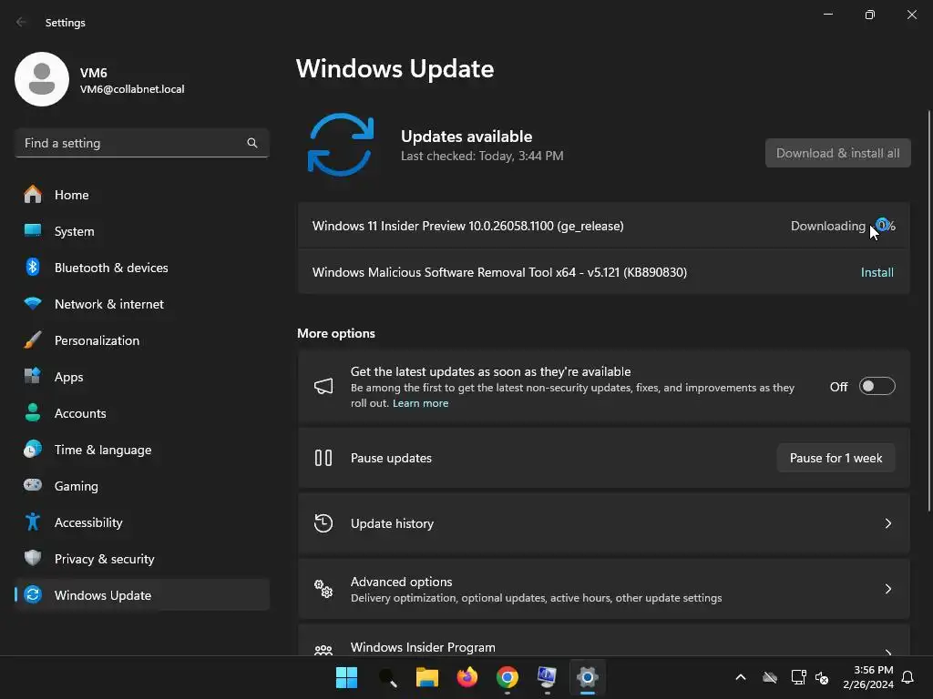
Task: Click the Settings page vertical scrollbar
Action: (928, 311)
